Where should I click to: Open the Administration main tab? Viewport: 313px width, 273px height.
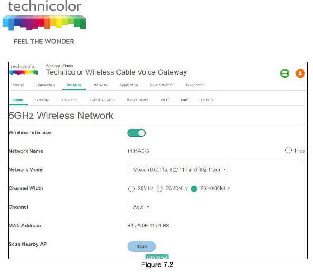pyautogui.click(x=161, y=85)
